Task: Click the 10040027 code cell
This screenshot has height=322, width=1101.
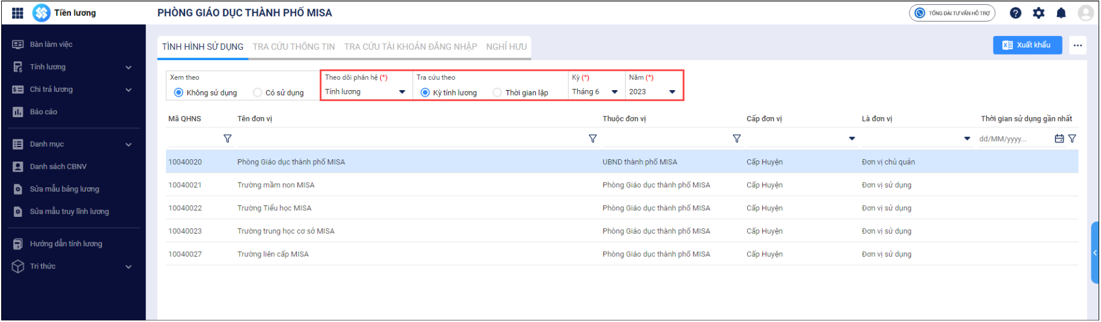Action: (x=185, y=254)
